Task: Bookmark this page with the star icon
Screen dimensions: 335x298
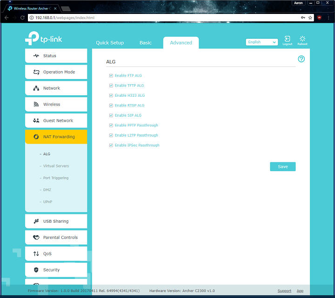Action: pos(310,17)
